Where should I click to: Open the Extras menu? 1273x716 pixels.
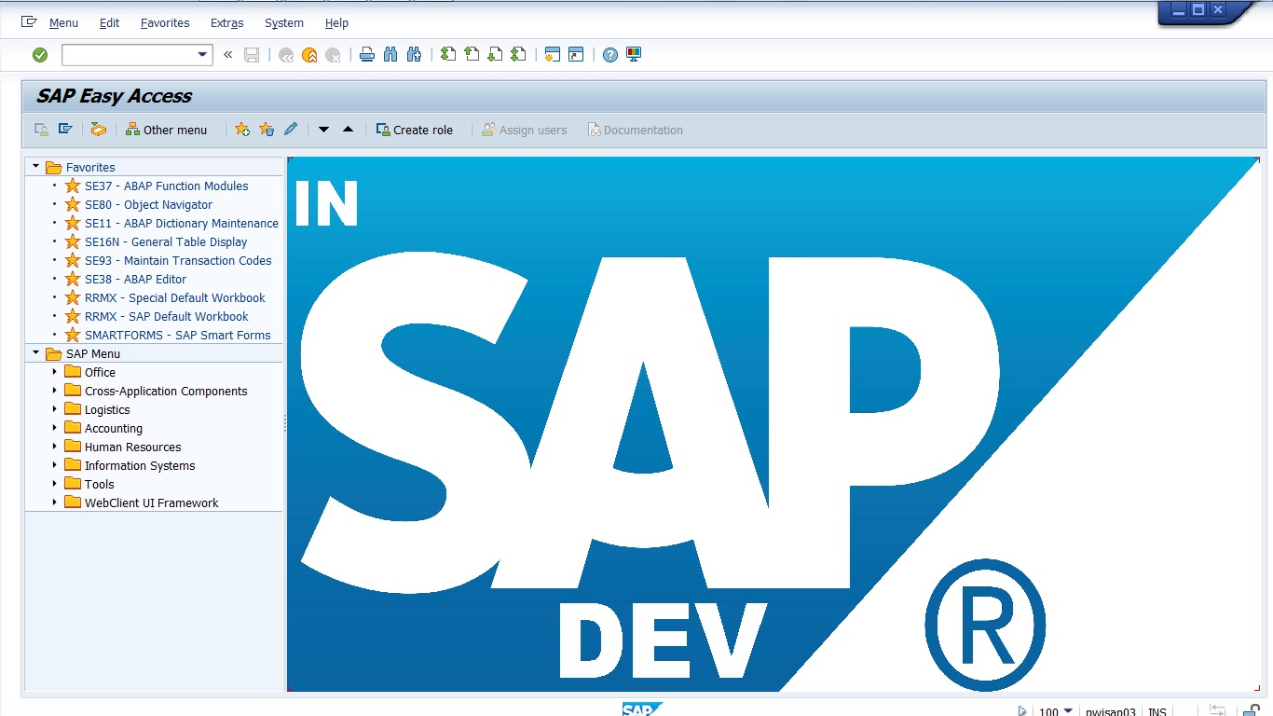point(227,22)
